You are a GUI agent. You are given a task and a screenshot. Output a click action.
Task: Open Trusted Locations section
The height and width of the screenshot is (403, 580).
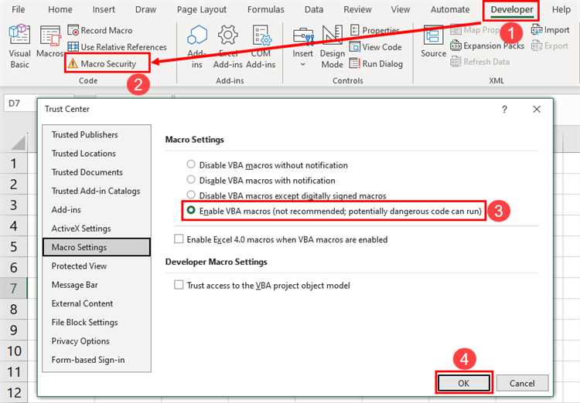(97, 154)
